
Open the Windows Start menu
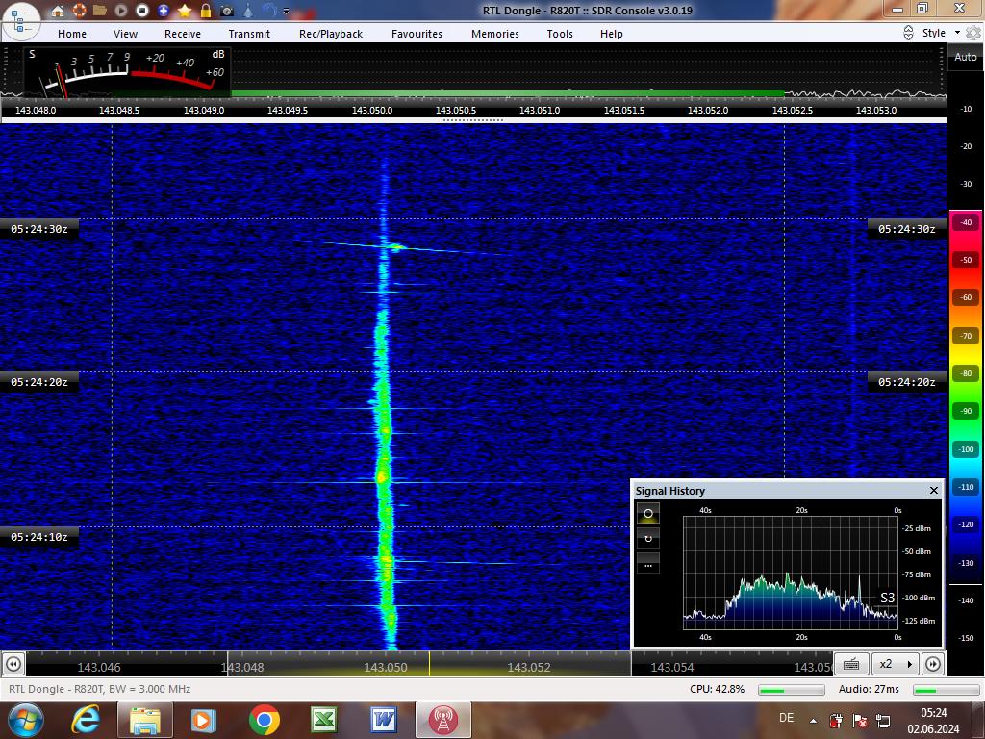tap(24, 720)
